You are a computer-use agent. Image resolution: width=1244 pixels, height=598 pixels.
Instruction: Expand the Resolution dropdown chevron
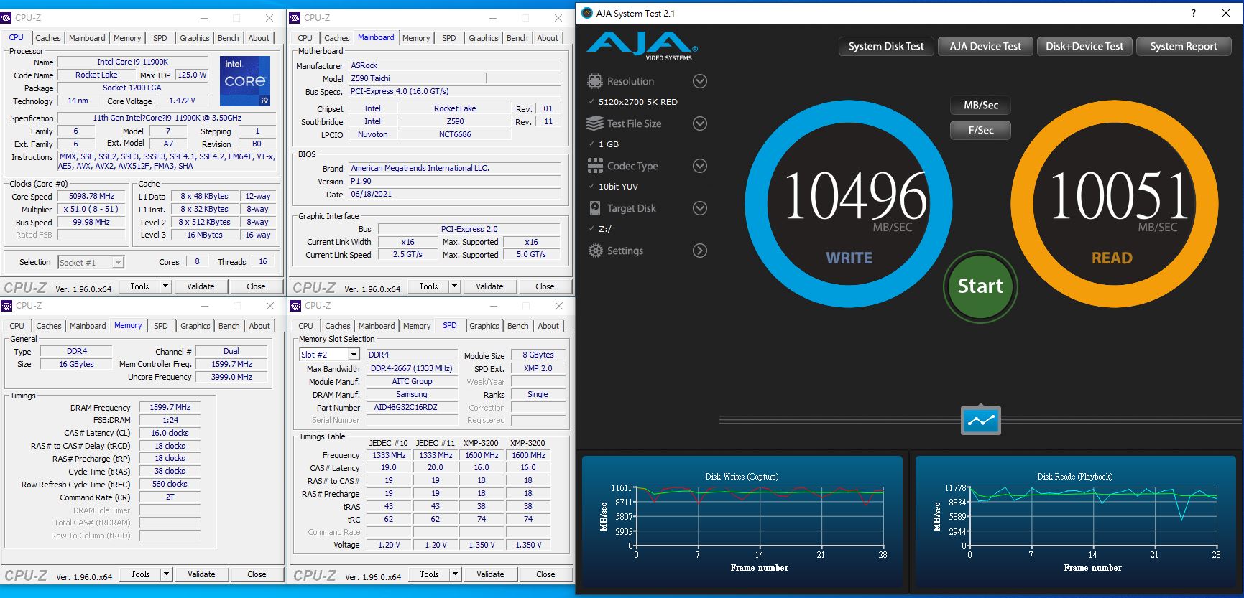pos(699,81)
